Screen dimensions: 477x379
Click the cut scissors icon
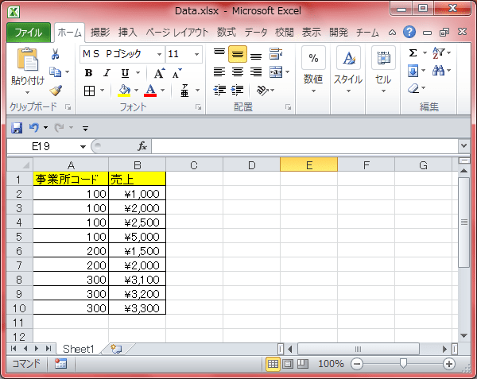(x=55, y=54)
